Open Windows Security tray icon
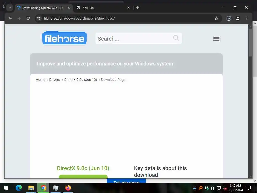The height and width of the screenshot is (193, 257). coord(207,188)
